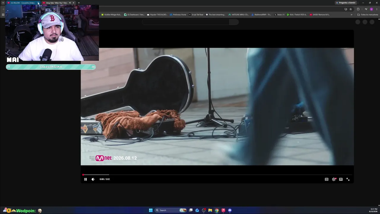Open the Mail app on the taskbar
Image resolution: width=380 pixels, height=214 pixels.
coord(197,210)
